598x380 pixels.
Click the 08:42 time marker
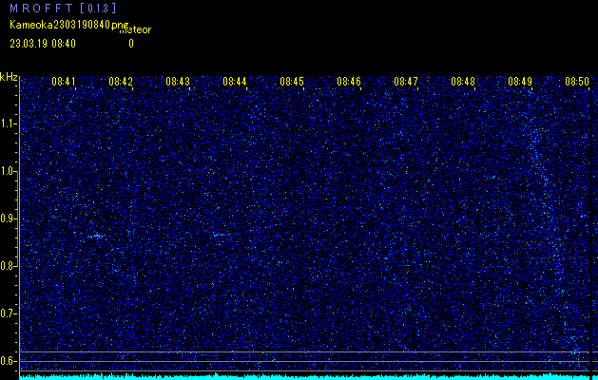click(121, 81)
